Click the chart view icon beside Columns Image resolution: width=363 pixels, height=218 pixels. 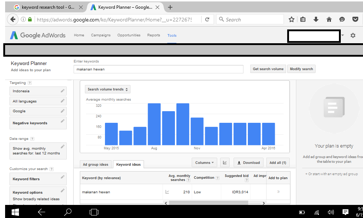[x=225, y=163]
